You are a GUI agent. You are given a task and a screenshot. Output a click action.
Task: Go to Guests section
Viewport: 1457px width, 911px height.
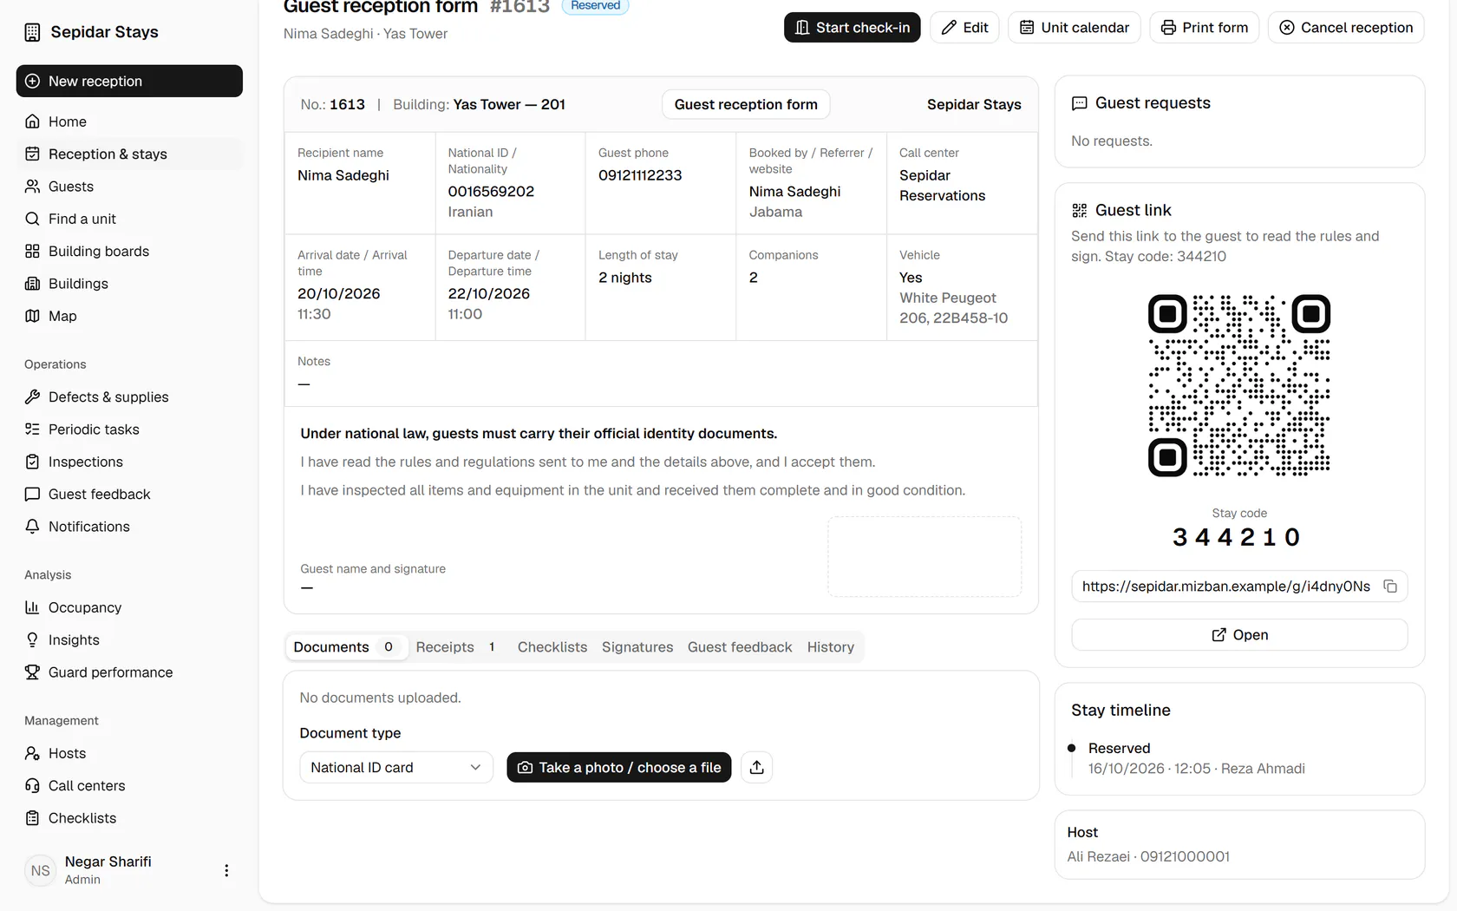click(x=129, y=187)
